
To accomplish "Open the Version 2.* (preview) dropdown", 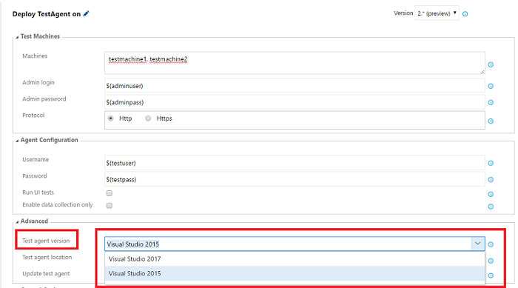I will 437,13.
